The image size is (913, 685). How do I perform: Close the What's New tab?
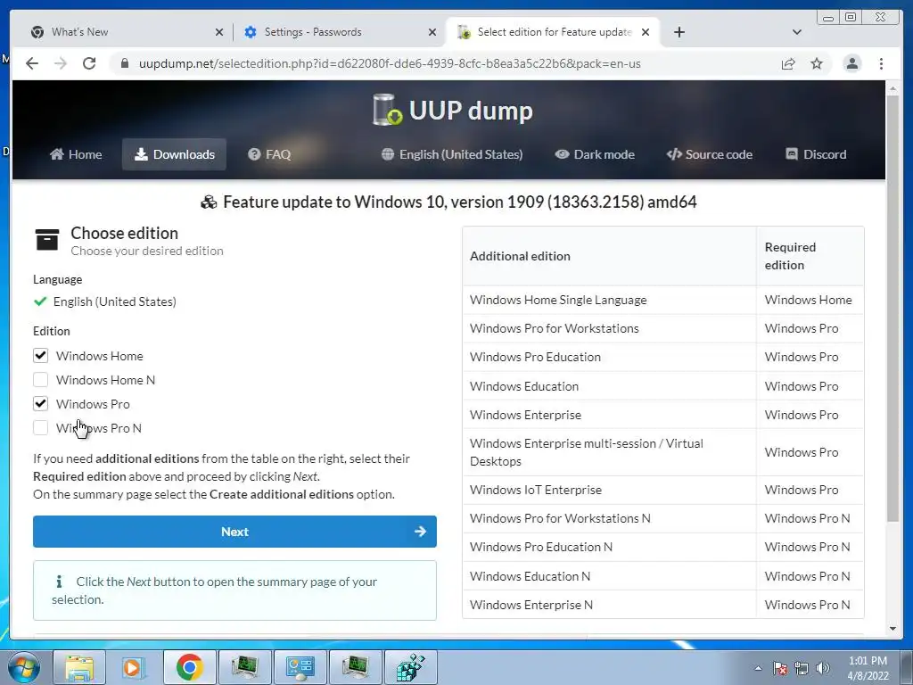(219, 32)
